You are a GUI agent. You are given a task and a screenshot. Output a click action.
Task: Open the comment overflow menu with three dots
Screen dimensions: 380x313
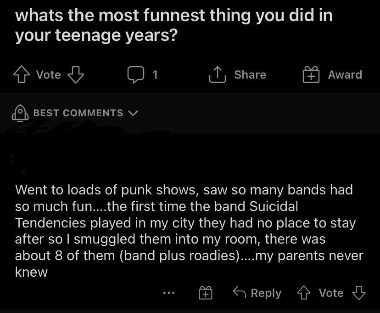coord(169,293)
